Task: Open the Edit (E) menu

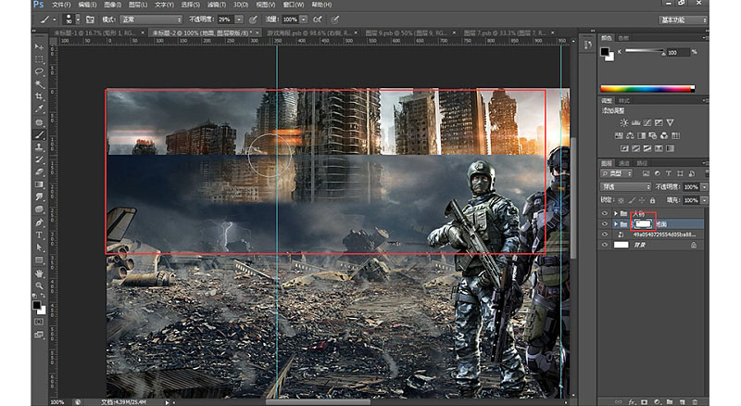Action: 87,5
